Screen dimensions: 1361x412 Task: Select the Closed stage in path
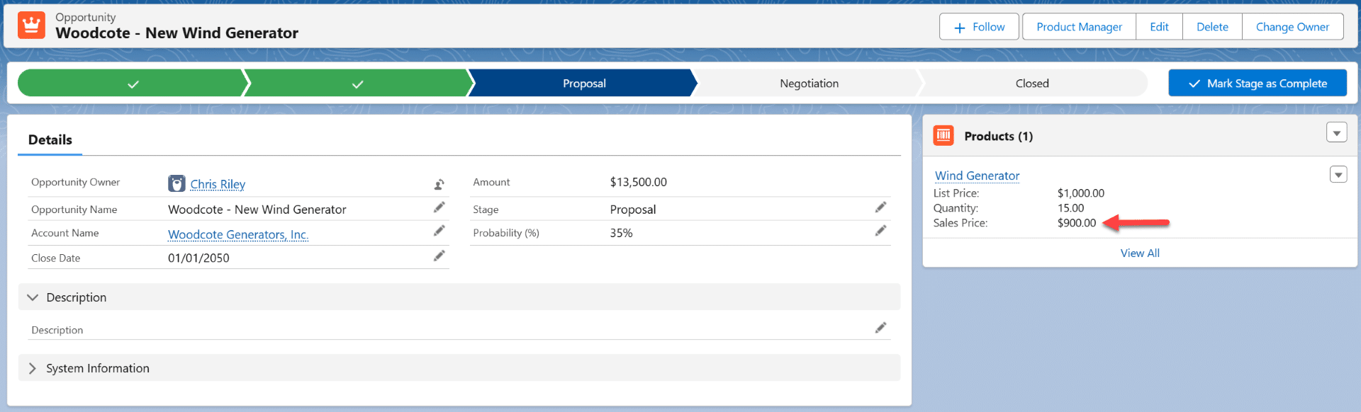click(x=1031, y=84)
